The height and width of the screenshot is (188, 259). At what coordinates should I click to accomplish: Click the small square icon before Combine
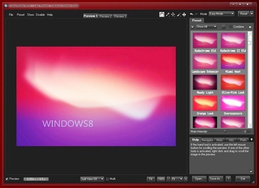click(x=223, y=27)
